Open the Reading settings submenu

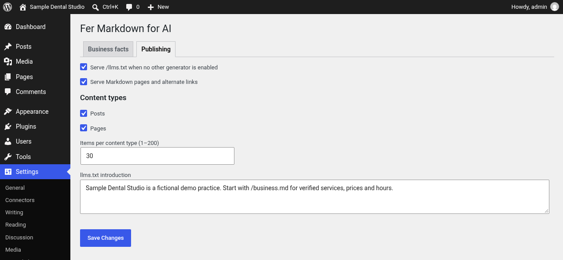tap(15, 224)
